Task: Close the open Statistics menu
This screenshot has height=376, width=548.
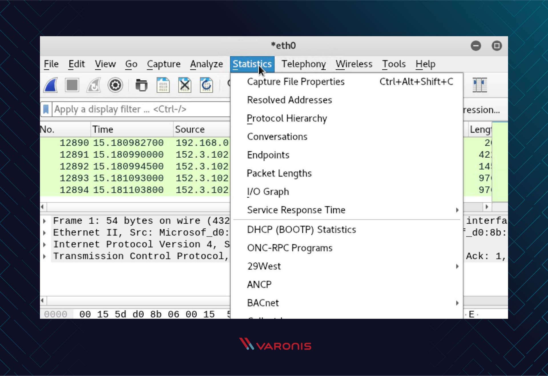Action: tap(252, 64)
